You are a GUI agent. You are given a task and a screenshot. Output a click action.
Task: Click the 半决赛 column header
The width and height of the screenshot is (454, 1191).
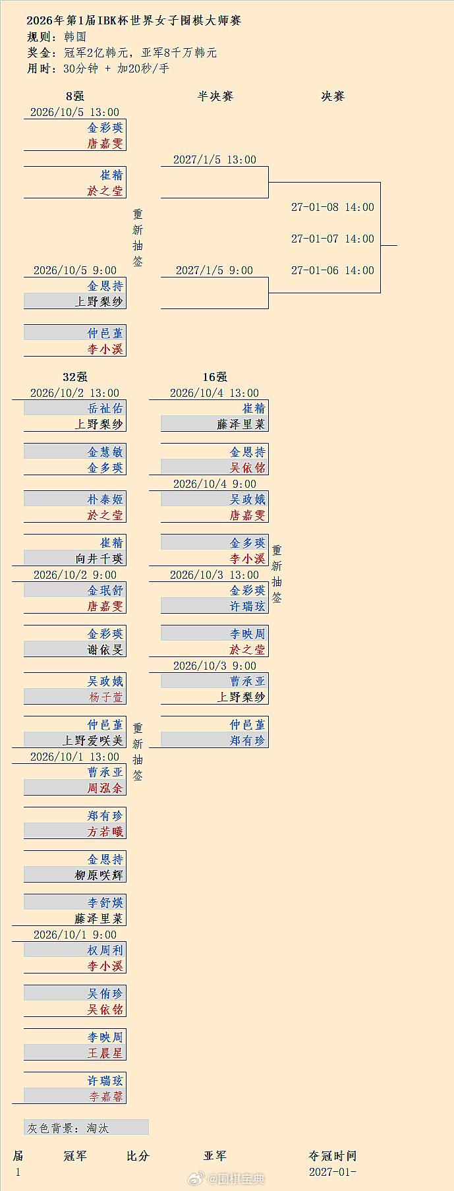215,96
